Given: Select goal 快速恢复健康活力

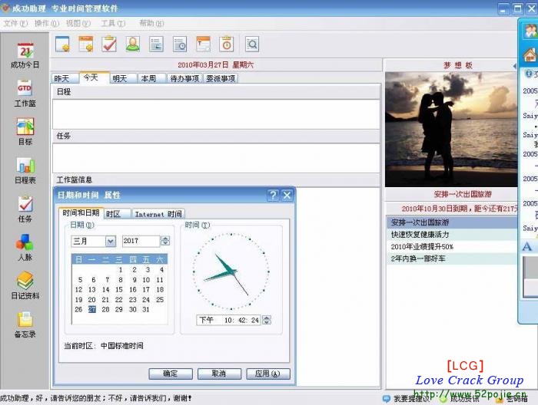Looking at the screenshot, I should [x=452, y=235].
